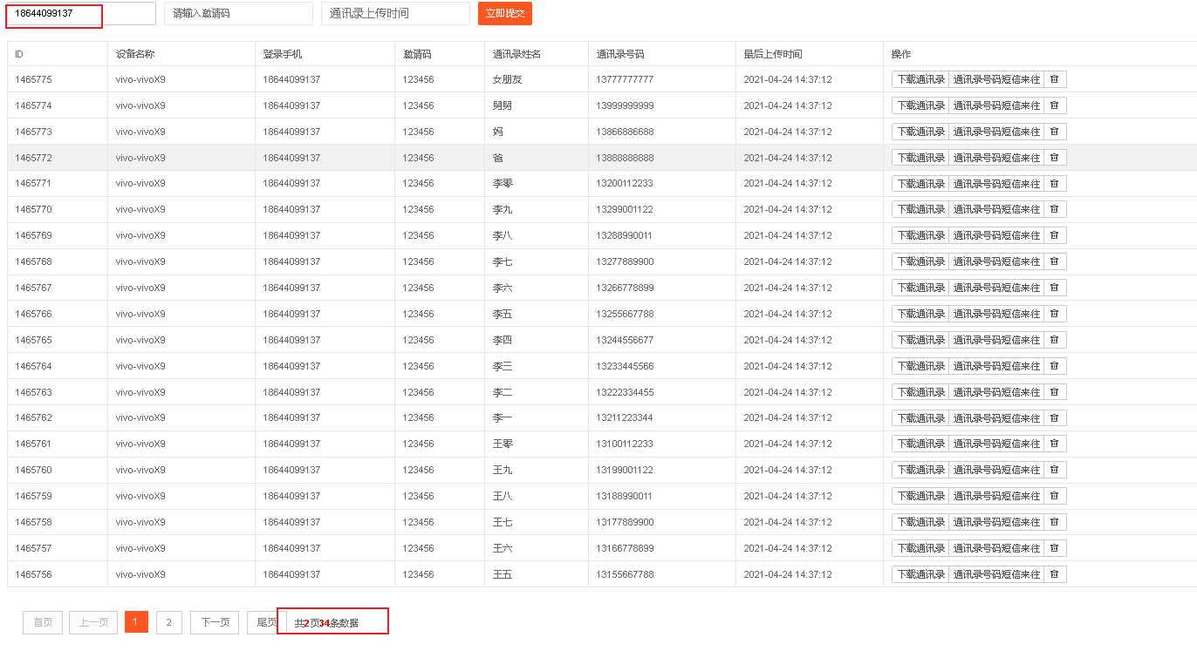1197x651 pixels.
Task: Download contacts for row 1465775
Action: [920, 79]
